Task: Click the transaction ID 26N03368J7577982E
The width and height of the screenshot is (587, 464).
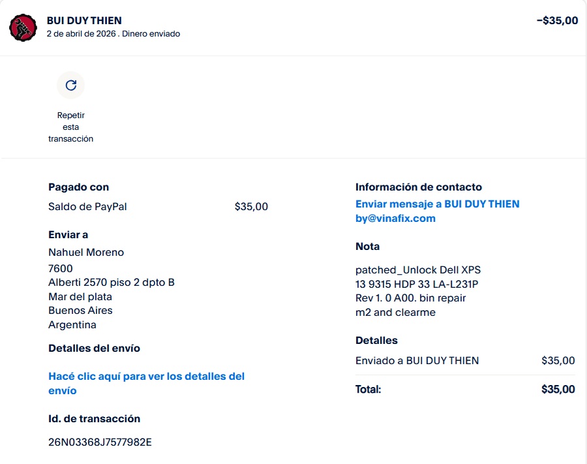Action: tap(100, 442)
